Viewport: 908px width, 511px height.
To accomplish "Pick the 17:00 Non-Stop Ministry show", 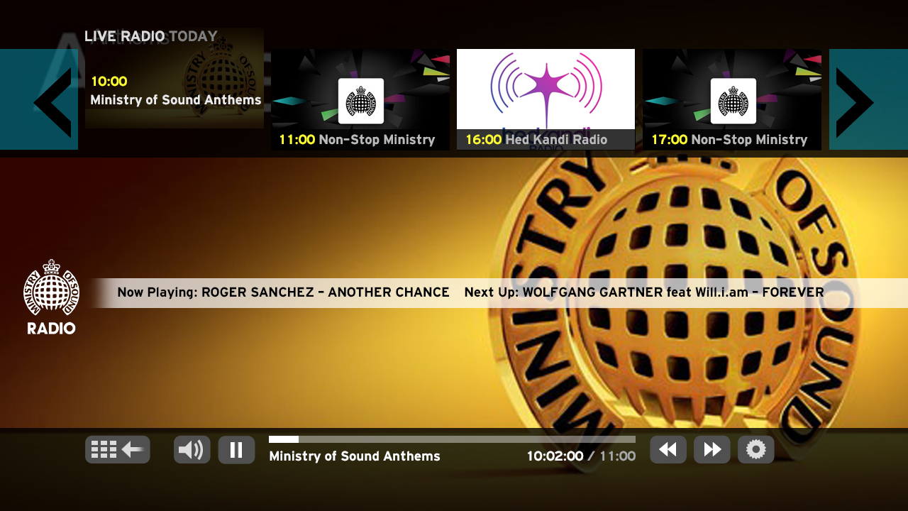I will (x=732, y=99).
